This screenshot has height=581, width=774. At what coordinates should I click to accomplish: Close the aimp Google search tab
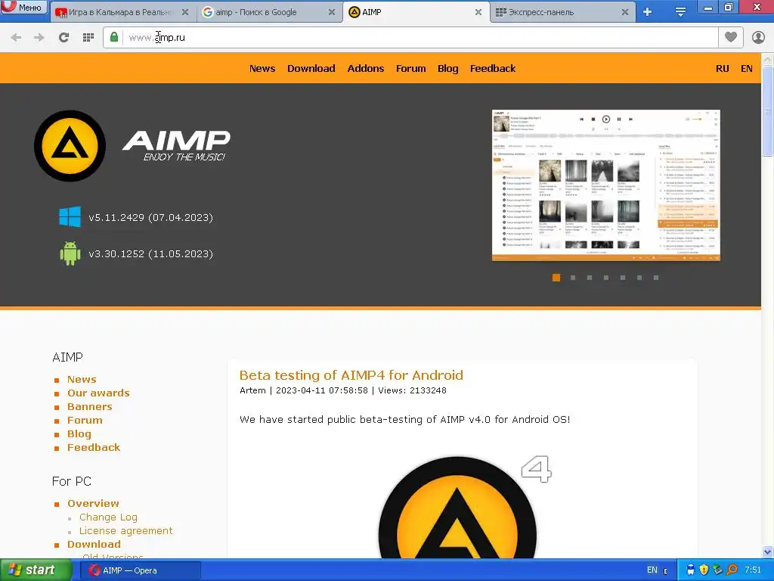pyautogui.click(x=332, y=12)
